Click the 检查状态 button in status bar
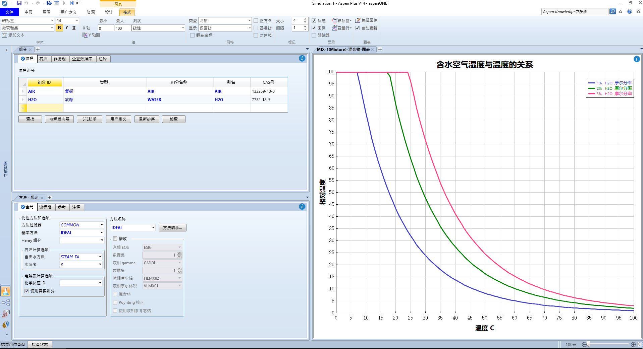The image size is (643, 349). 40,344
